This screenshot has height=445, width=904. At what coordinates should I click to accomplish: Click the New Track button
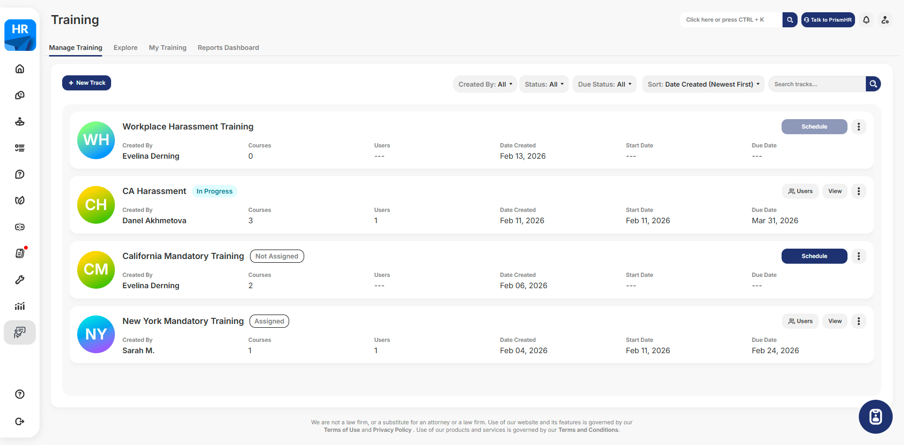tap(87, 83)
